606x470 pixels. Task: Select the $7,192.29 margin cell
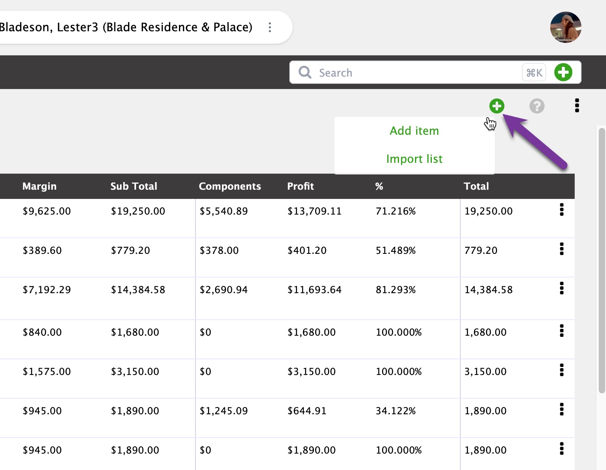point(47,290)
